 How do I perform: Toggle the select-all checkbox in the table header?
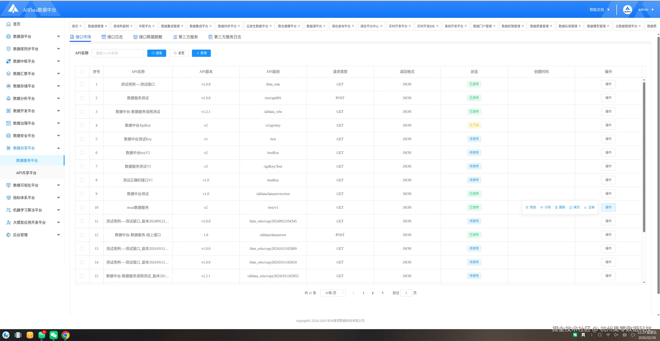[82, 72]
